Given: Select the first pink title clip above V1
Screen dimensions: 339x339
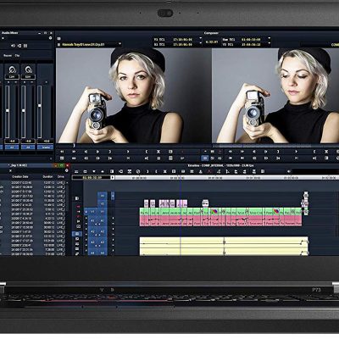Looking at the screenshot, I should pos(146,203).
